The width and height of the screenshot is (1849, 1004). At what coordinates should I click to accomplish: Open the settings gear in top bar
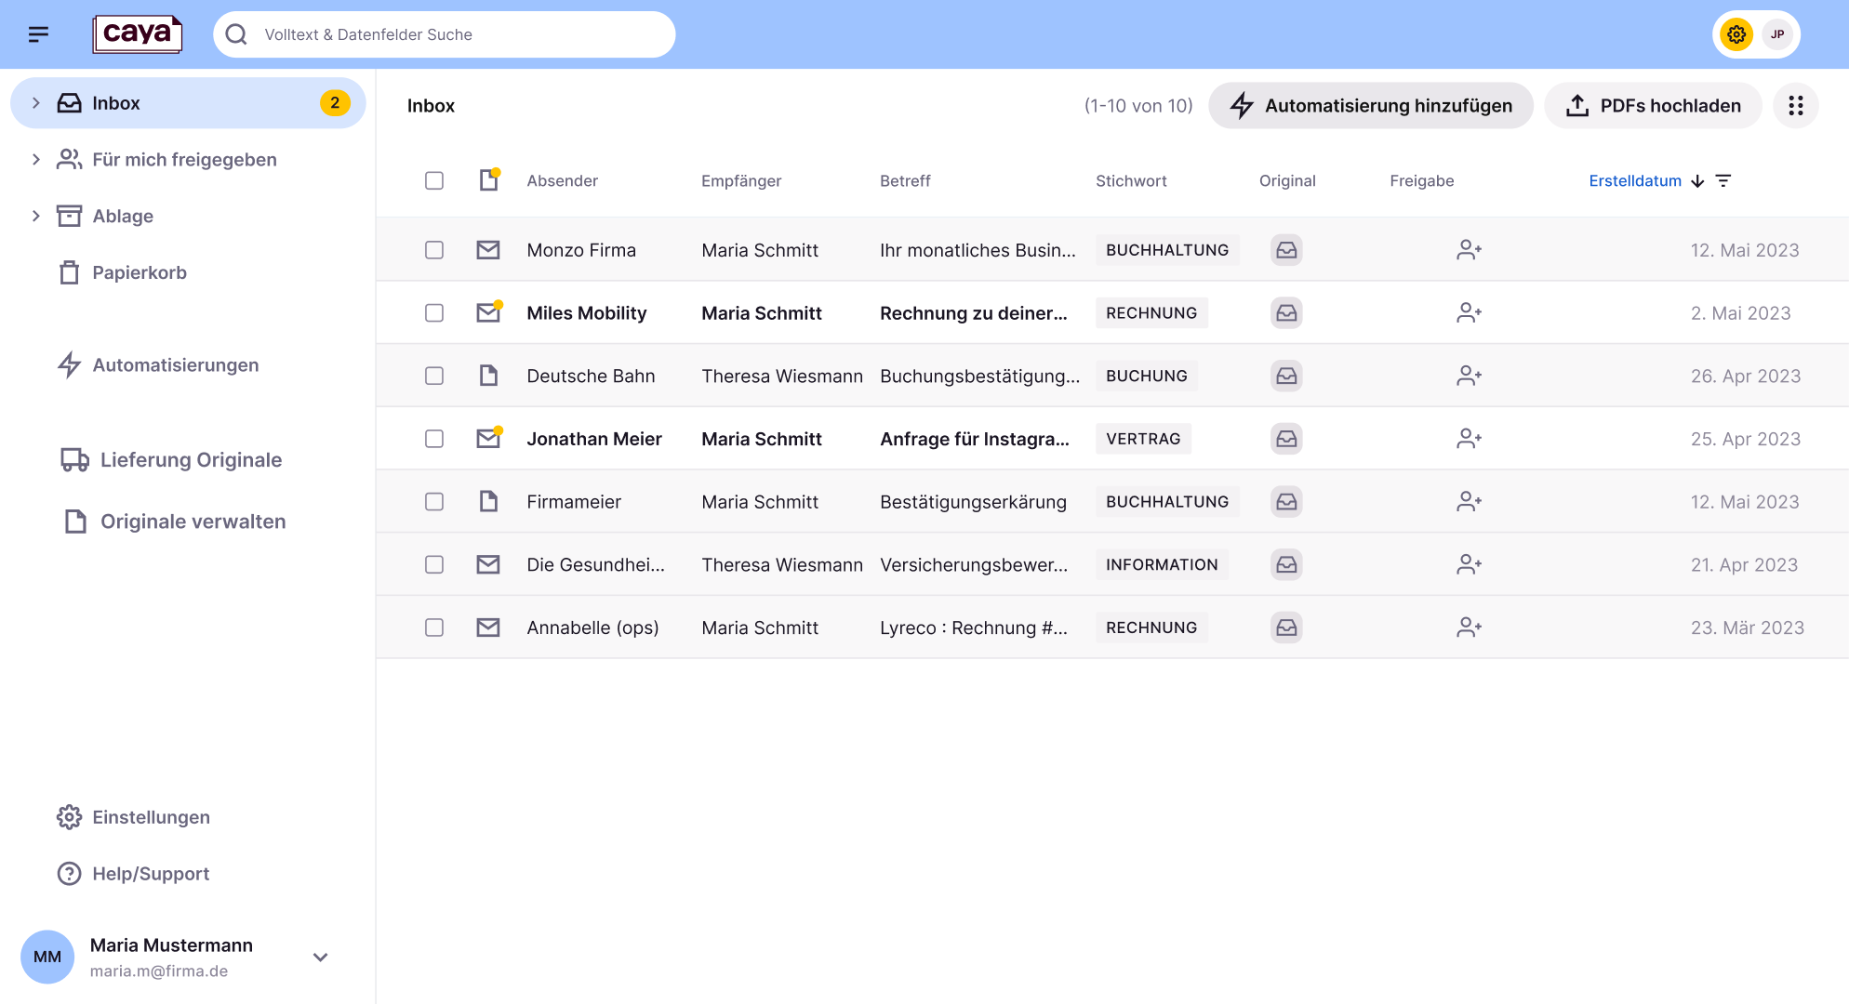(1736, 34)
